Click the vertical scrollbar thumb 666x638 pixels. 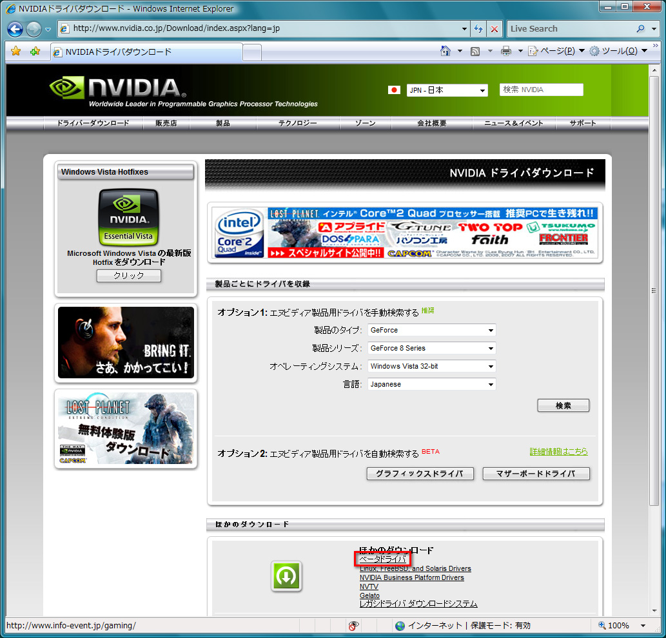pyautogui.click(x=654, y=291)
